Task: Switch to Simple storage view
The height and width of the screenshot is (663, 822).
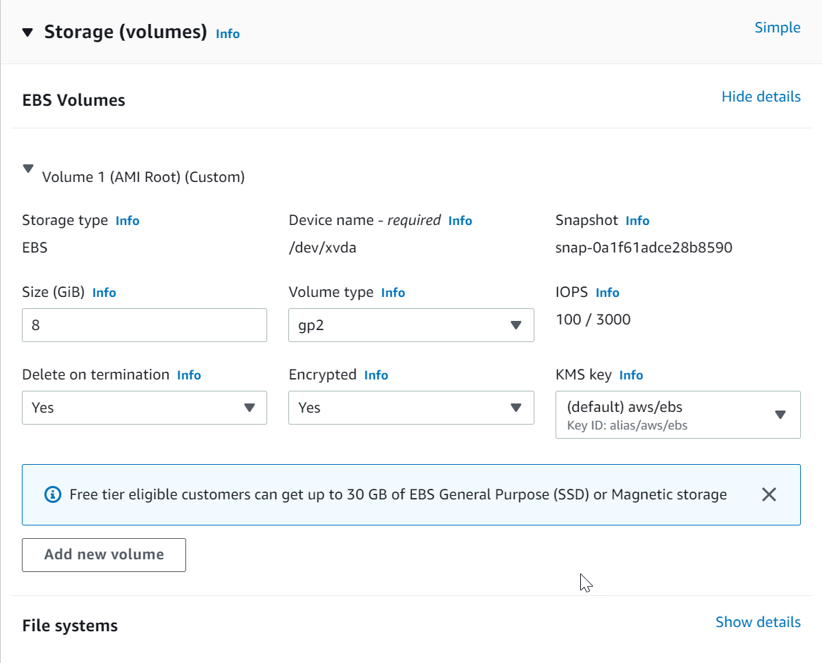Action: [778, 28]
